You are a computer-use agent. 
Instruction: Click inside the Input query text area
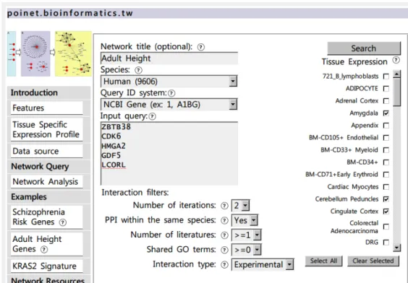click(169, 154)
